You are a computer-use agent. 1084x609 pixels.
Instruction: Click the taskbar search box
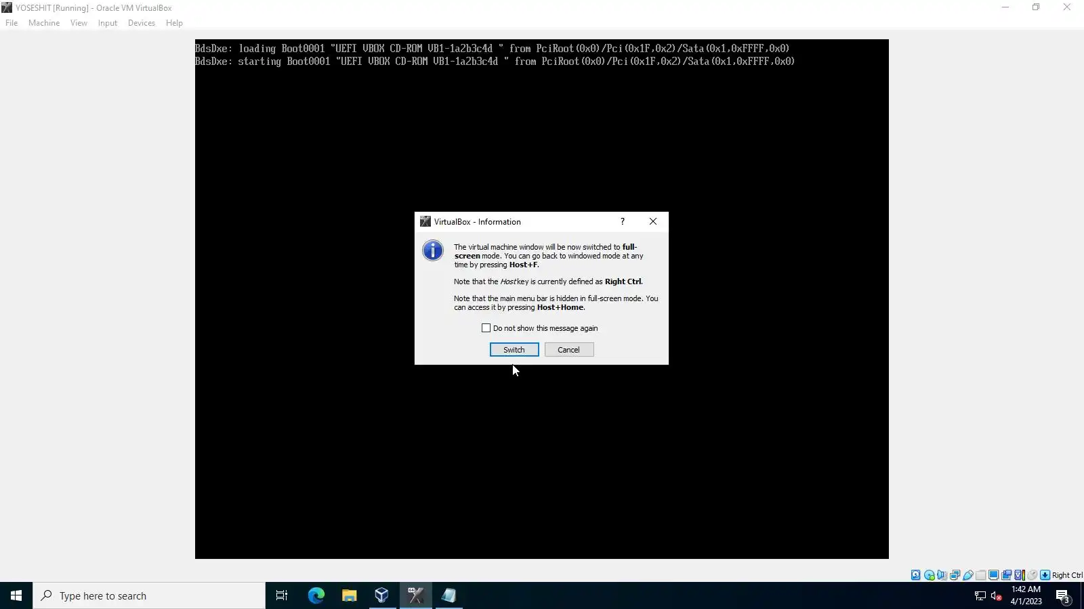149,595
